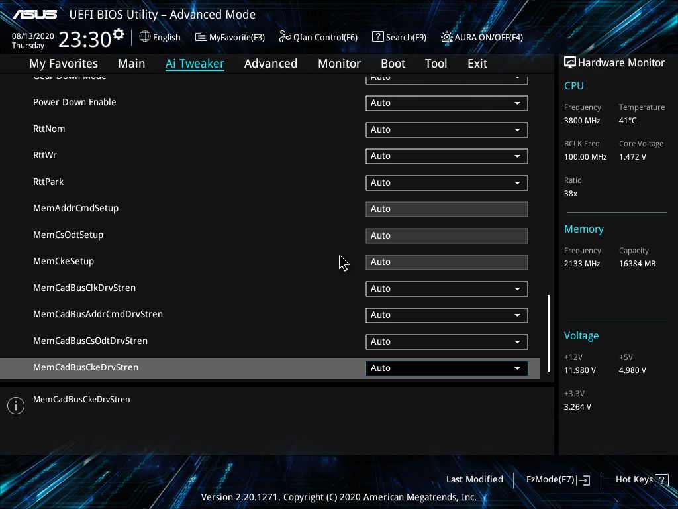Open the Monitor tab
This screenshot has width=678, height=509.
[x=339, y=64]
